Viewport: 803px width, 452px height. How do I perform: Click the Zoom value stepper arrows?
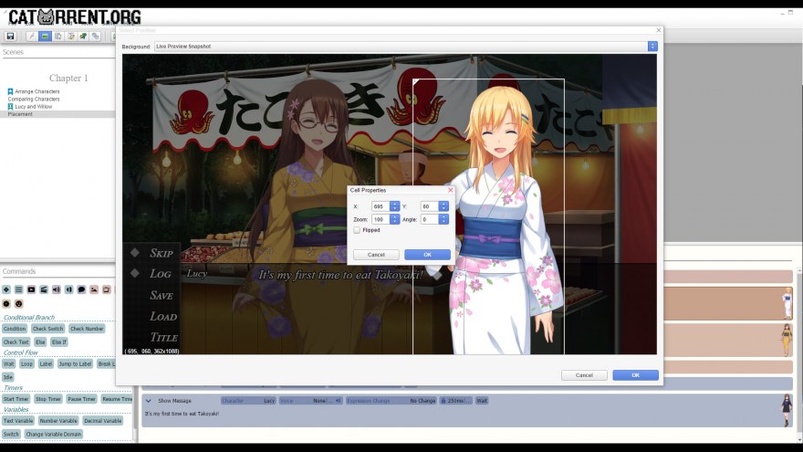click(x=394, y=219)
